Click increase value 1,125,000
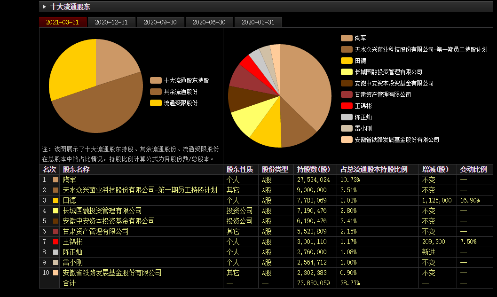 click(437, 200)
